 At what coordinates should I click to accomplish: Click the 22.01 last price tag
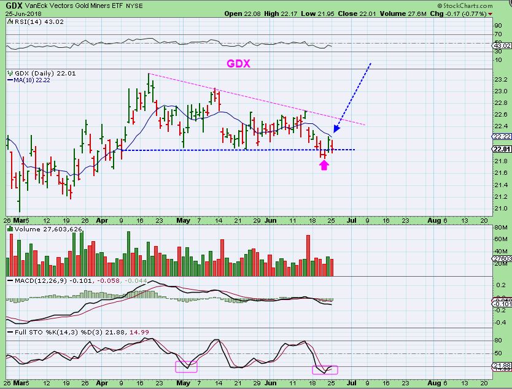tap(502, 149)
